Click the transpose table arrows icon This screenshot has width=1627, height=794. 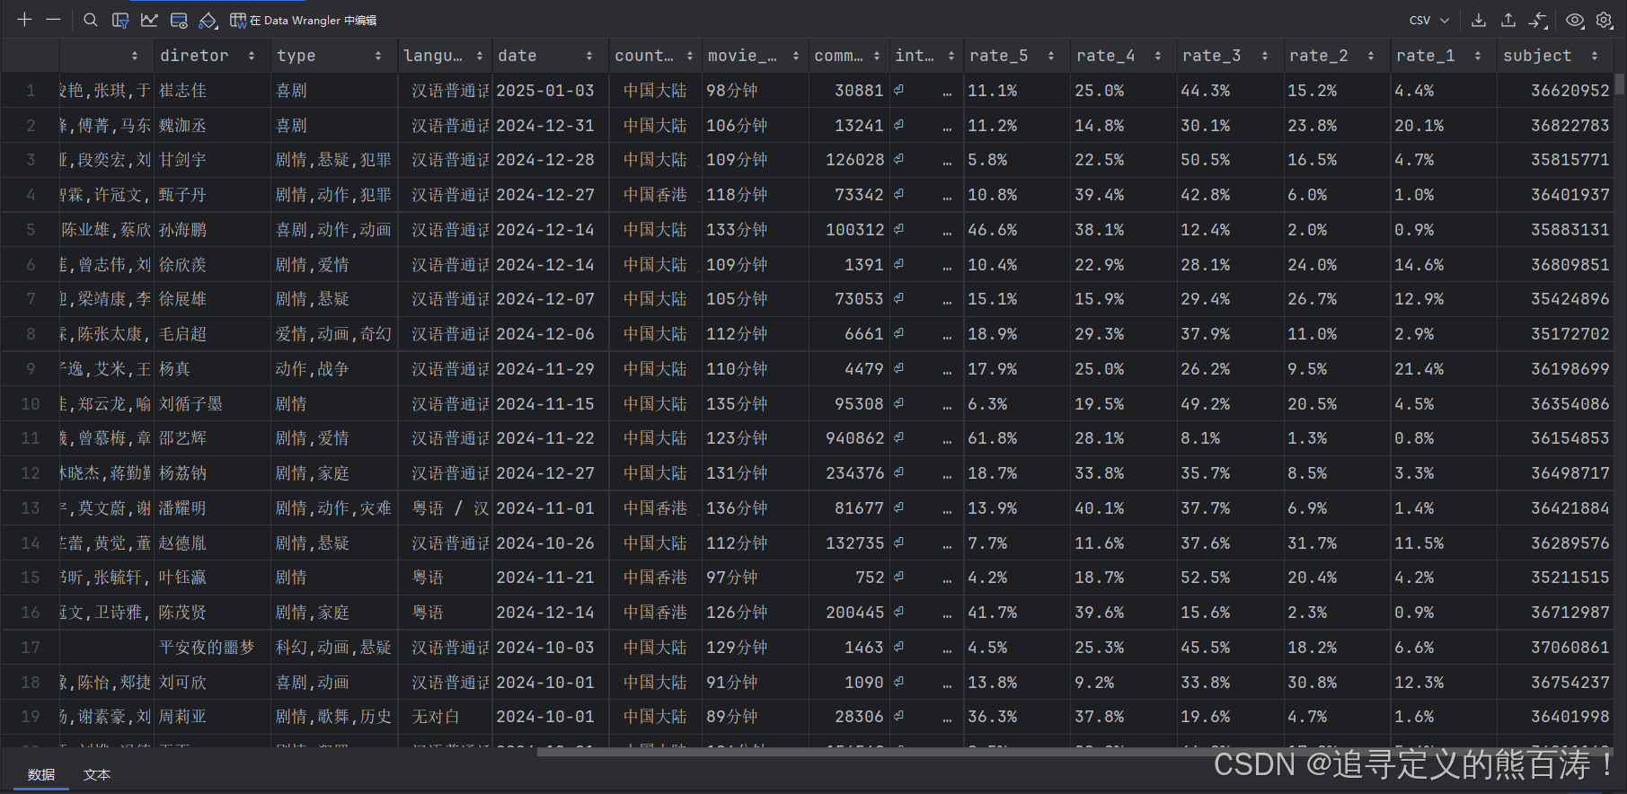tap(1538, 20)
